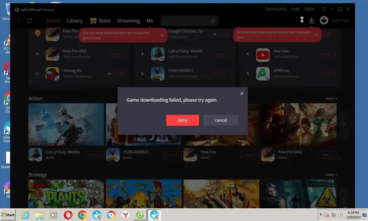368x221 pixels.
Task: Launch Google Chrome from the taskbar
Action: pyautogui.click(x=82, y=215)
